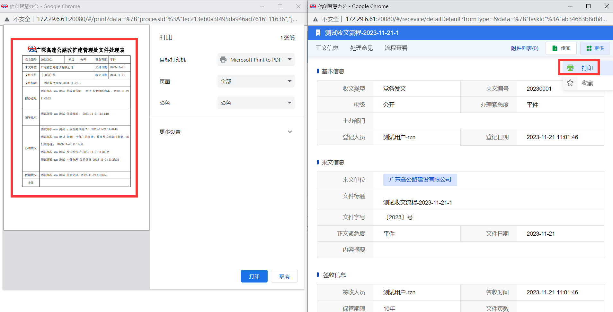Switch to the 正文信息 tab

point(327,48)
